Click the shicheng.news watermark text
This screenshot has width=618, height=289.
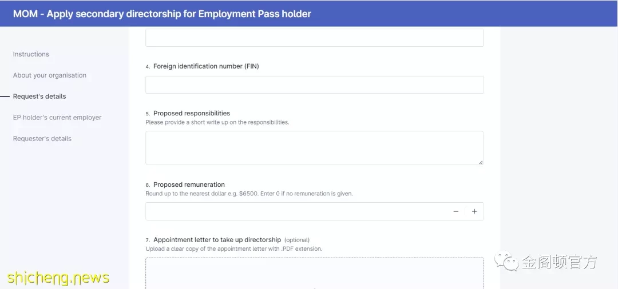pos(58,278)
